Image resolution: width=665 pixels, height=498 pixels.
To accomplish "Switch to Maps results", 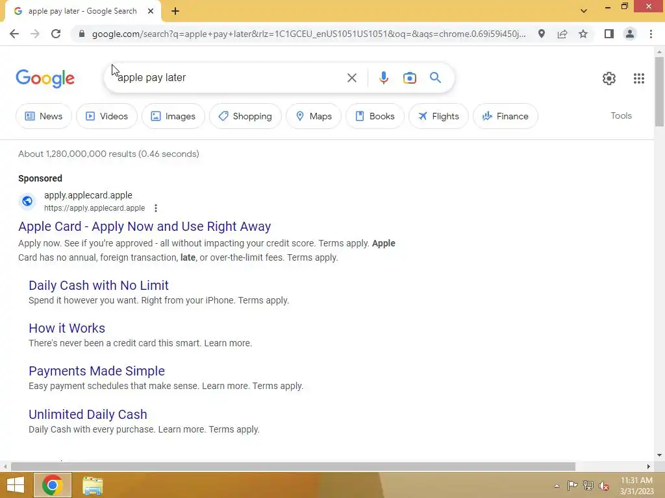I will (314, 116).
